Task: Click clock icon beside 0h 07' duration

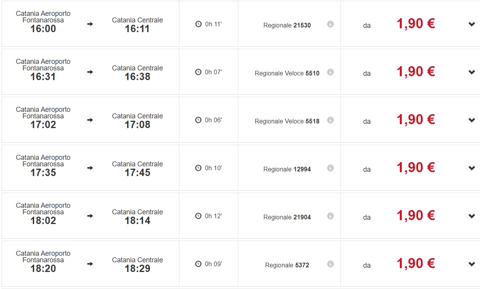Action: click(198, 72)
